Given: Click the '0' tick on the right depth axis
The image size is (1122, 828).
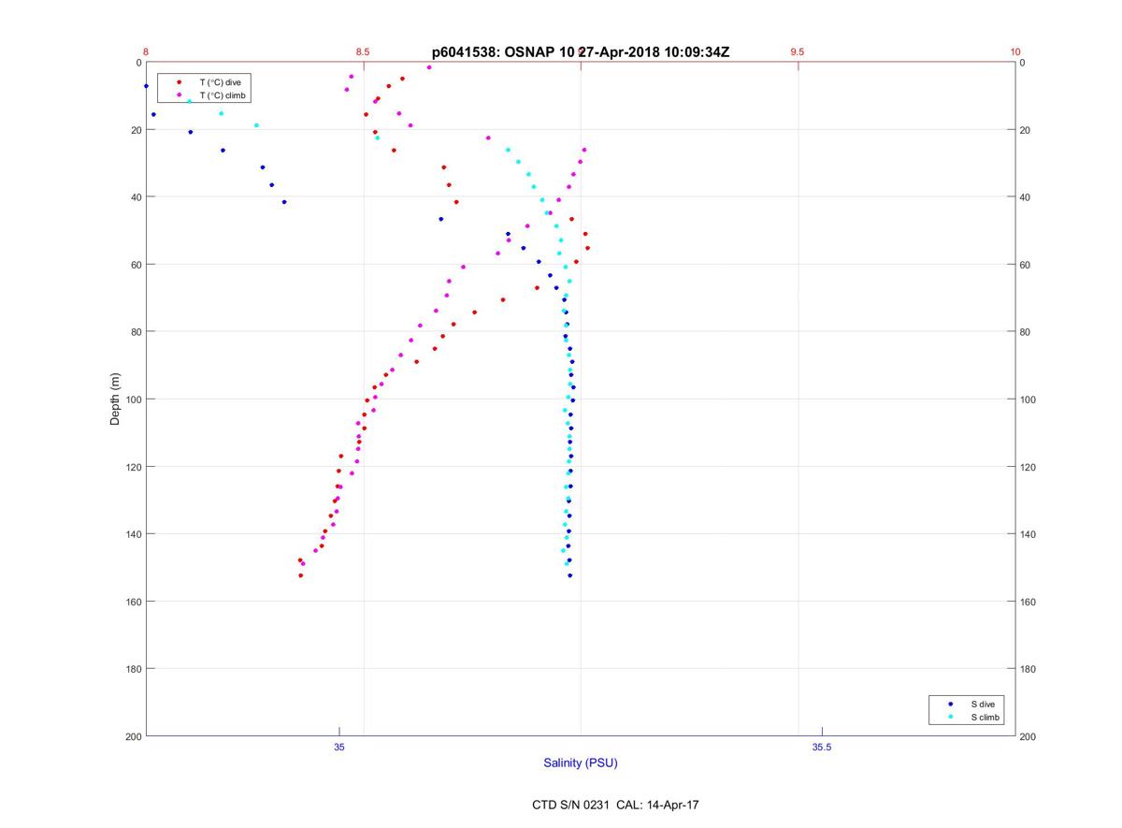Looking at the screenshot, I should click(x=1023, y=63).
